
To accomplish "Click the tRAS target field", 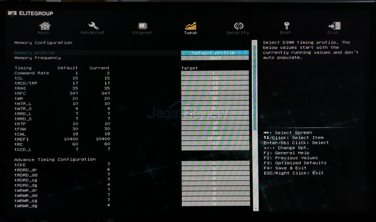I will 215,88.
